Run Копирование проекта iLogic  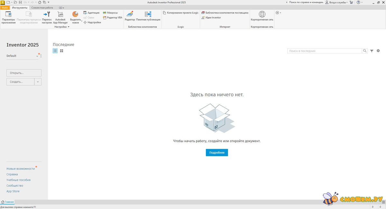pyautogui.click(x=180, y=13)
